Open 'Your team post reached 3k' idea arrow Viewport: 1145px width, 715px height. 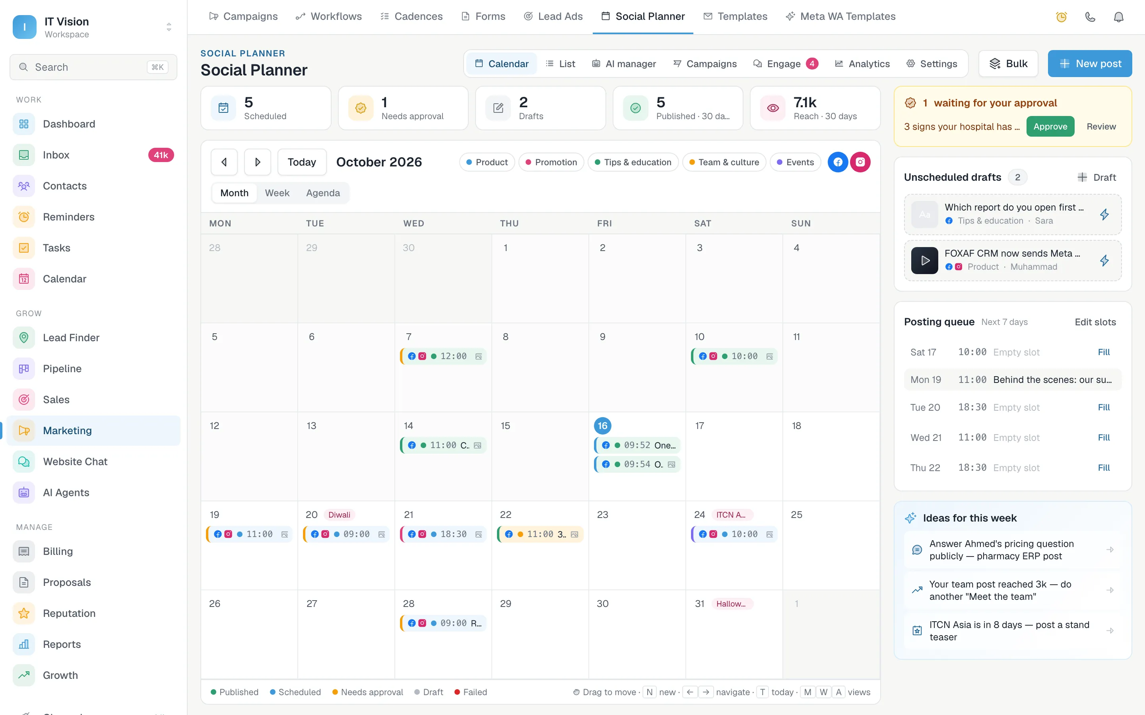click(x=1110, y=591)
